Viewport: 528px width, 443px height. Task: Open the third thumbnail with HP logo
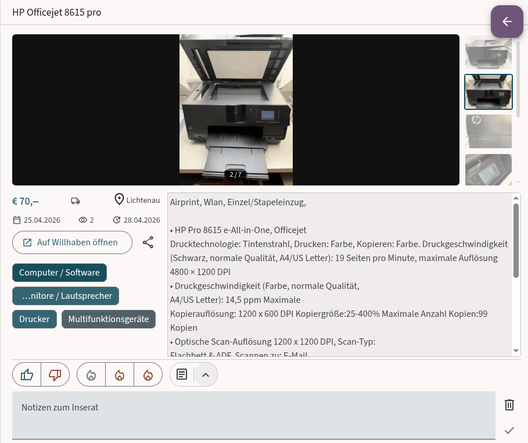click(x=489, y=131)
